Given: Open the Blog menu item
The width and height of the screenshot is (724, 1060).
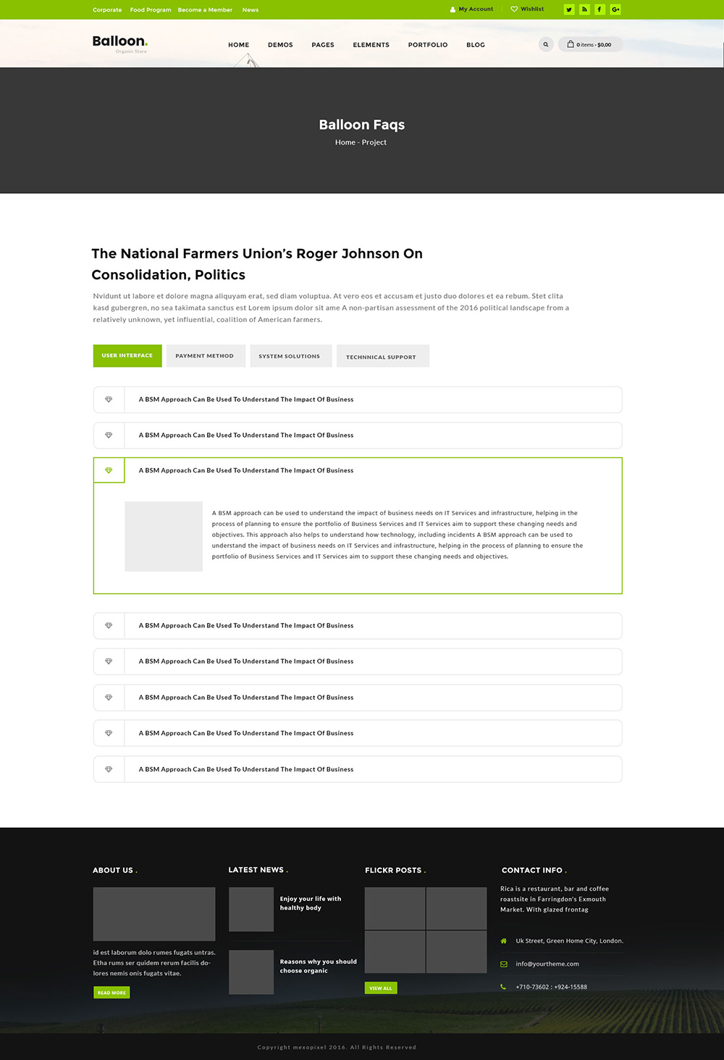Looking at the screenshot, I should [x=476, y=45].
